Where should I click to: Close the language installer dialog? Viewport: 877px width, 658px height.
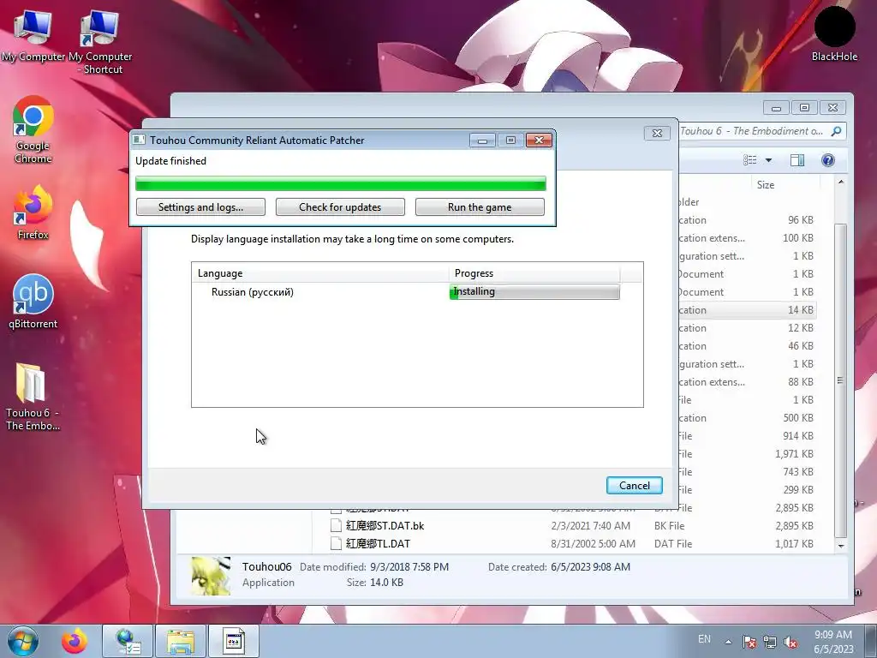657,133
